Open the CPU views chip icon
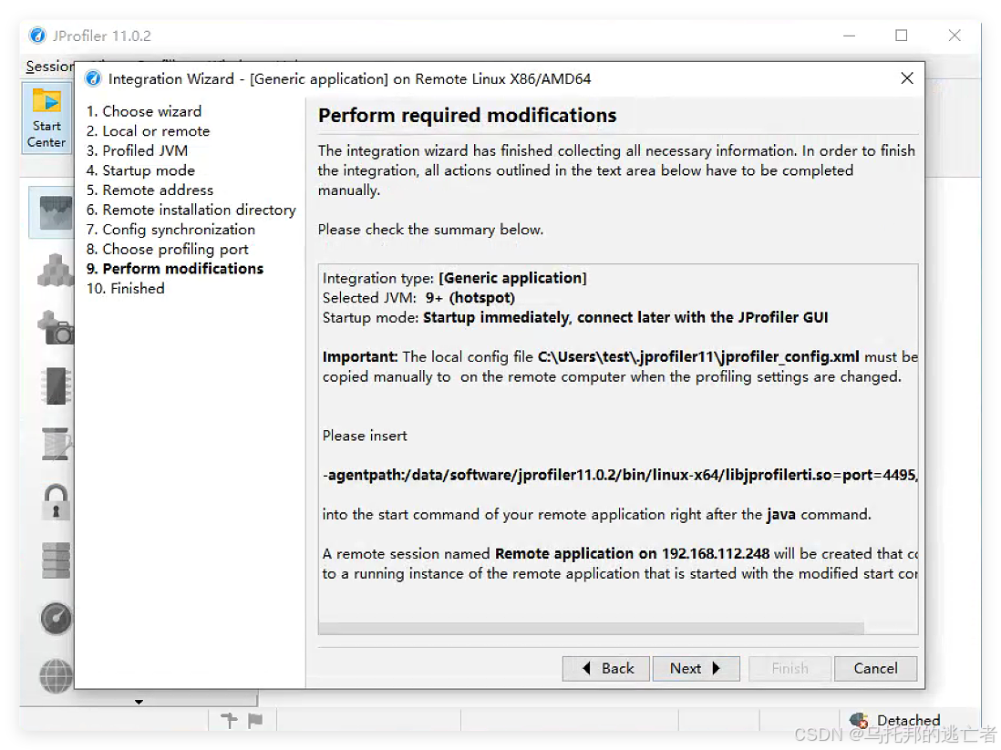 click(57, 385)
